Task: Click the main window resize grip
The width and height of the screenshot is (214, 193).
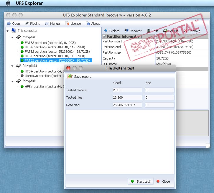Action: pyautogui.click(x=208, y=146)
